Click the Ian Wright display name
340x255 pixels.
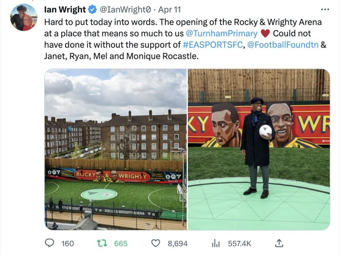(65, 9)
